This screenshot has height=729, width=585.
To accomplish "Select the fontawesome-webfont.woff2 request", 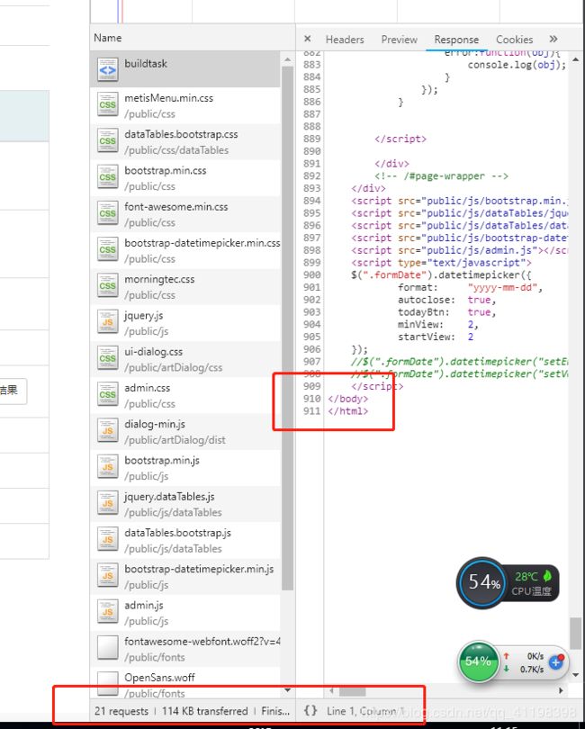I will pyautogui.click(x=185, y=650).
